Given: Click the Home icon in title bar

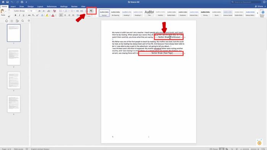Looking at the screenshot, I should pos(3,2).
